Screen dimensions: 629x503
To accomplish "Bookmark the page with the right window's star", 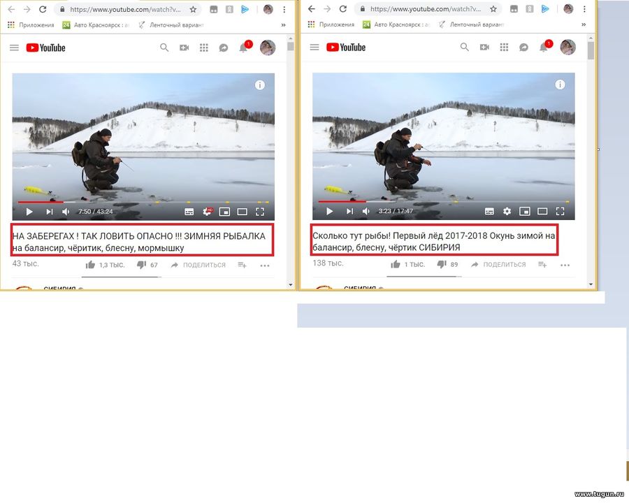I will pyautogui.click(x=493, y=9).
